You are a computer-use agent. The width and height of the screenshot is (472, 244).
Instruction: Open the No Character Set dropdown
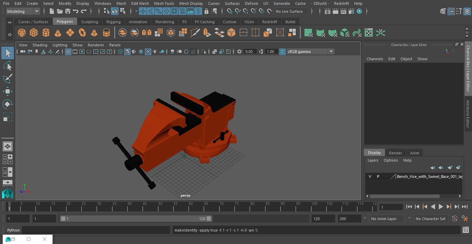tap(431, 219)
